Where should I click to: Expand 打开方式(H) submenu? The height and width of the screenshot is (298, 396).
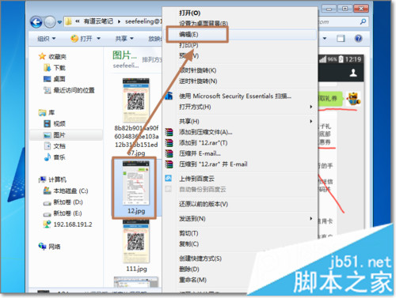(195, 107)
